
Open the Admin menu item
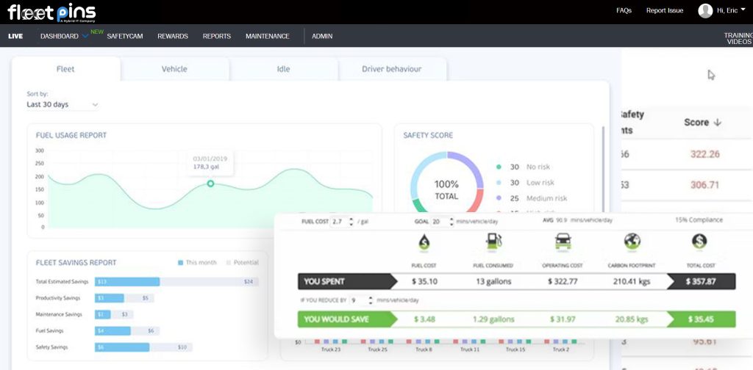(x=322, y=36)
